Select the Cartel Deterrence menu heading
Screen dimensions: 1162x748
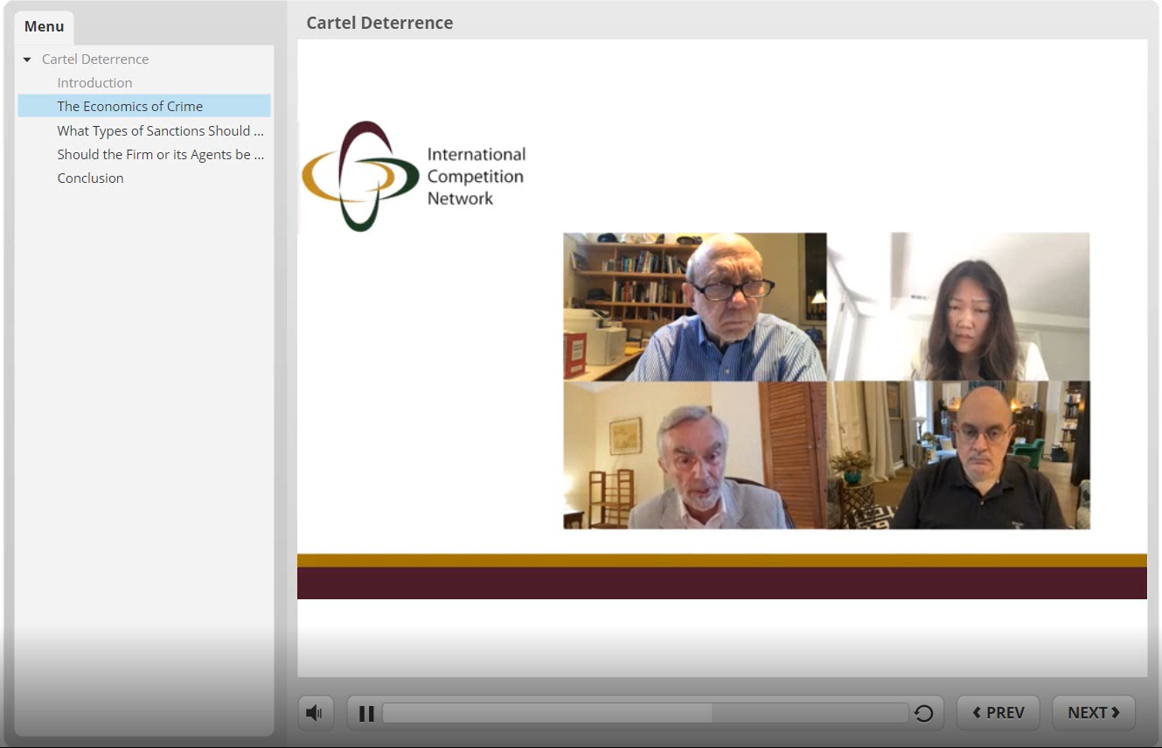(95, 59)
